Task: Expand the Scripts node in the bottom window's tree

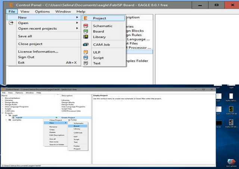Action: [x=3, y=109]
